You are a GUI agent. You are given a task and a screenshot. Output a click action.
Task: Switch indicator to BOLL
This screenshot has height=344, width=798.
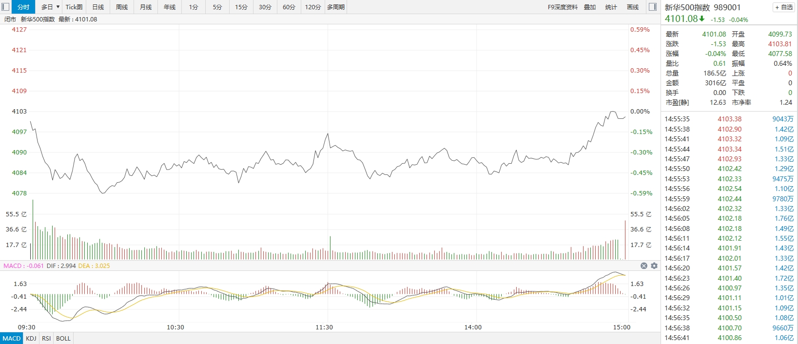point(63,339)
